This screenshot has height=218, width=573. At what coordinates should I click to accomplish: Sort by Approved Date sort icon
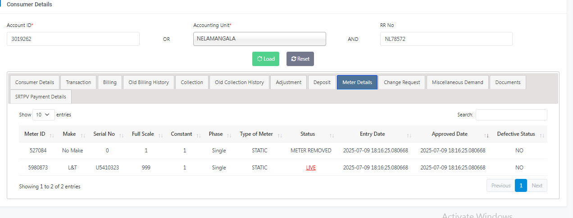coord(487,135)
